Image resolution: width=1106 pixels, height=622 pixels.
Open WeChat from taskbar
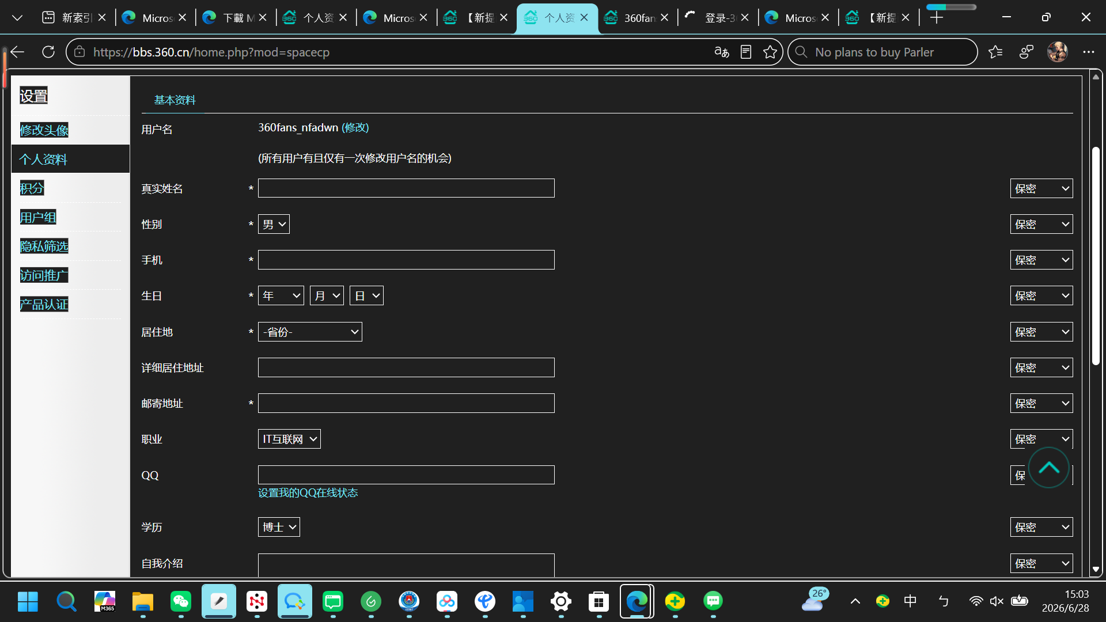coord(181,601)
